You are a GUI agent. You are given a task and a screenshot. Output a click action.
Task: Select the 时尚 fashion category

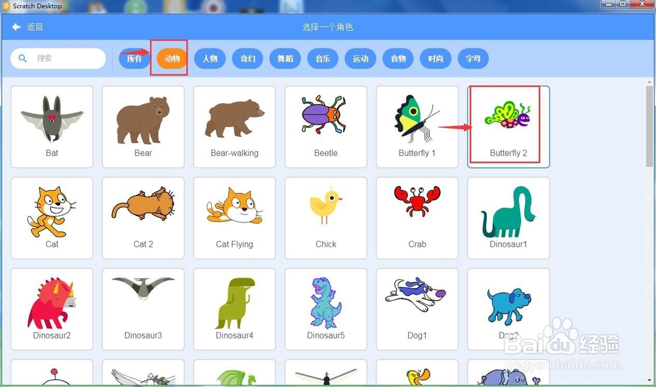(436, 58)
